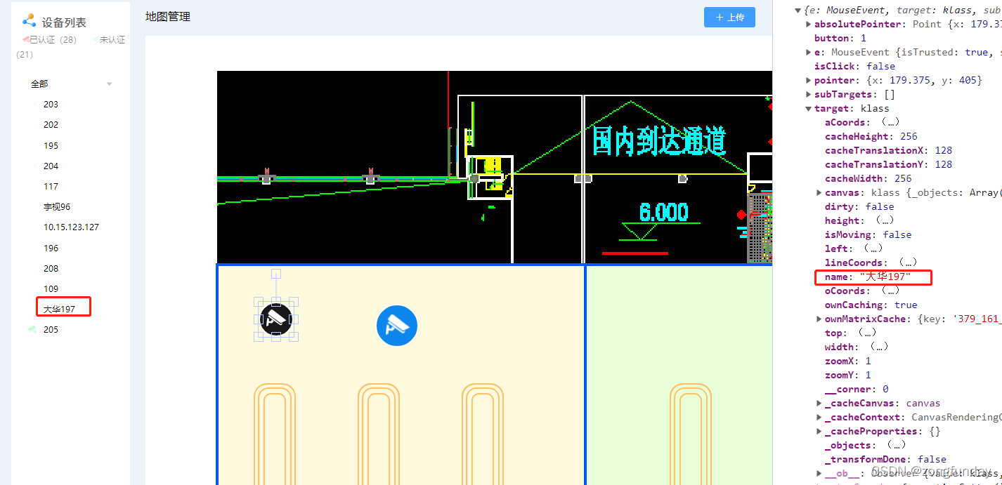This screenshot has width=1002, height=485.
Task: Select device 208 in the list
Action: pos(51,268)
